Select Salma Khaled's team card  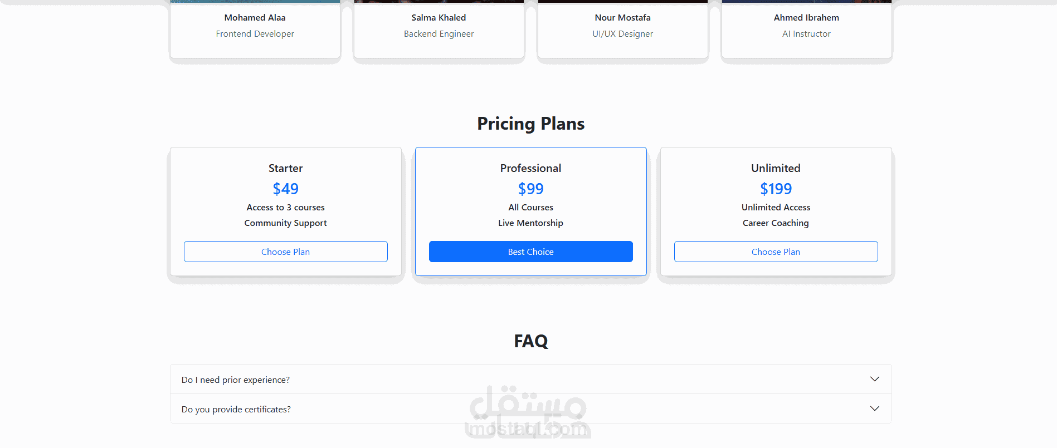439,29
